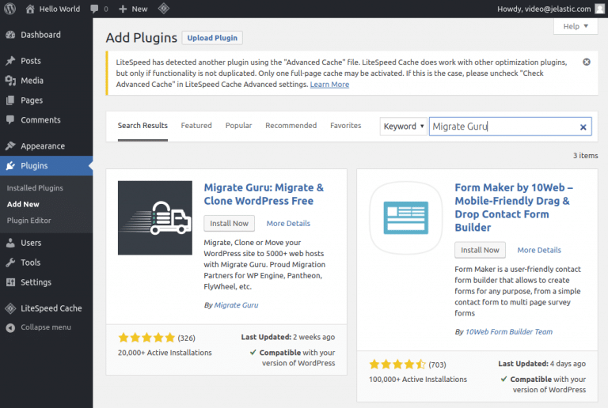
Task: Click the Collapse menu label
Action: point(46,327)
